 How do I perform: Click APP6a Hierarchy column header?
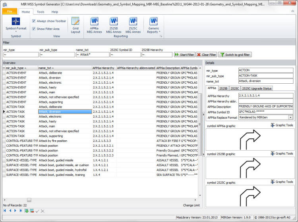[104, 68]
